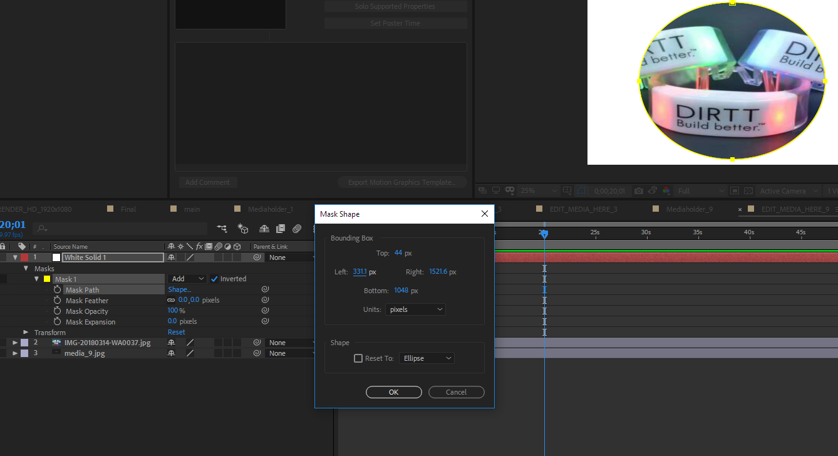
Task: Expand the media_9.jpg layer
Action: [15, 353]
